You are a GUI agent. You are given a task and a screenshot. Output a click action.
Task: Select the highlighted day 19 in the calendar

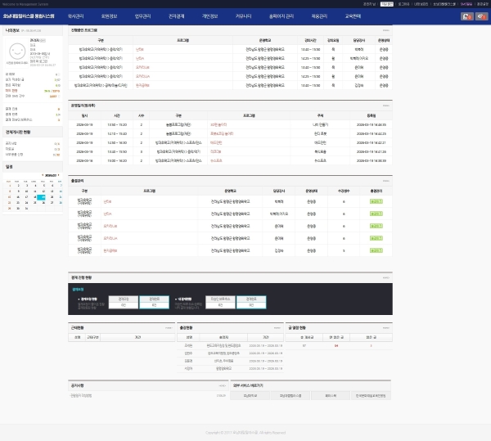(x=41, y=197)
